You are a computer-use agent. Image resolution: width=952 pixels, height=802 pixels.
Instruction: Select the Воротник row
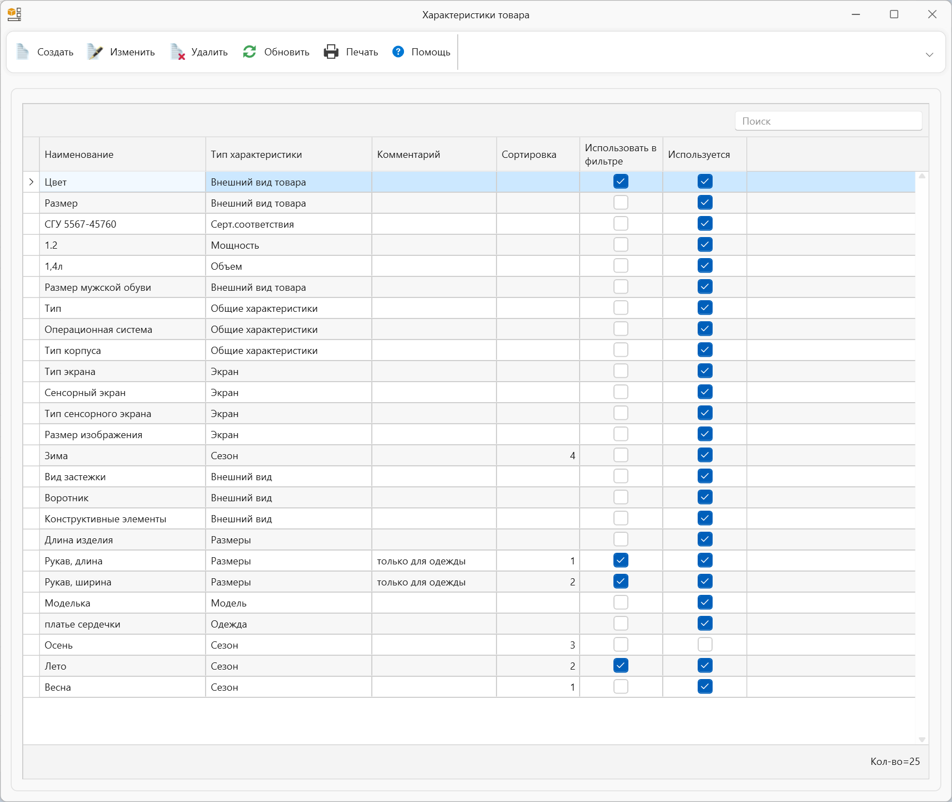[x=469, y=497]
